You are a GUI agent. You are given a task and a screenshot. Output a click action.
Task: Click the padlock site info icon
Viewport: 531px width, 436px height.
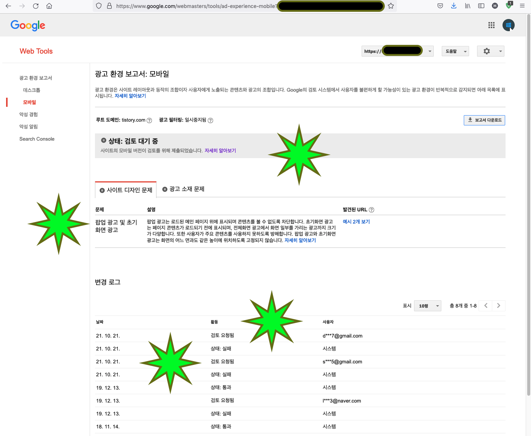click(x=109, y=6)
